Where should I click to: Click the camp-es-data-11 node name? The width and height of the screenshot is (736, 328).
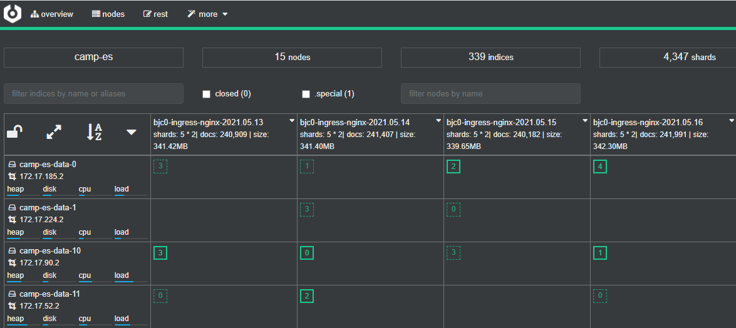tap(49, 294)
